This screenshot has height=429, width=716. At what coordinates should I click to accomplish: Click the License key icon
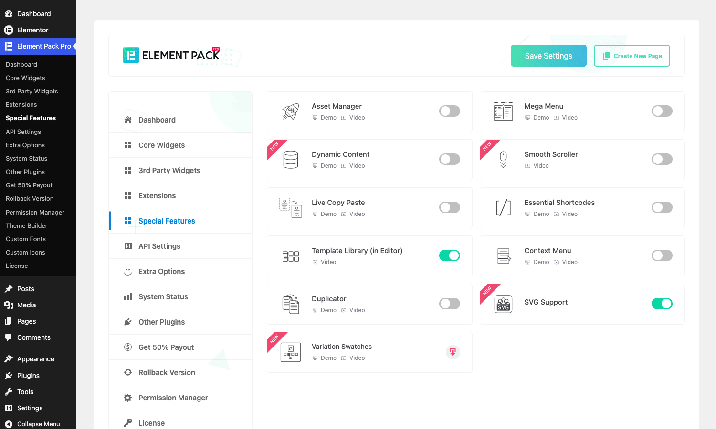click(x=128, y=423)
